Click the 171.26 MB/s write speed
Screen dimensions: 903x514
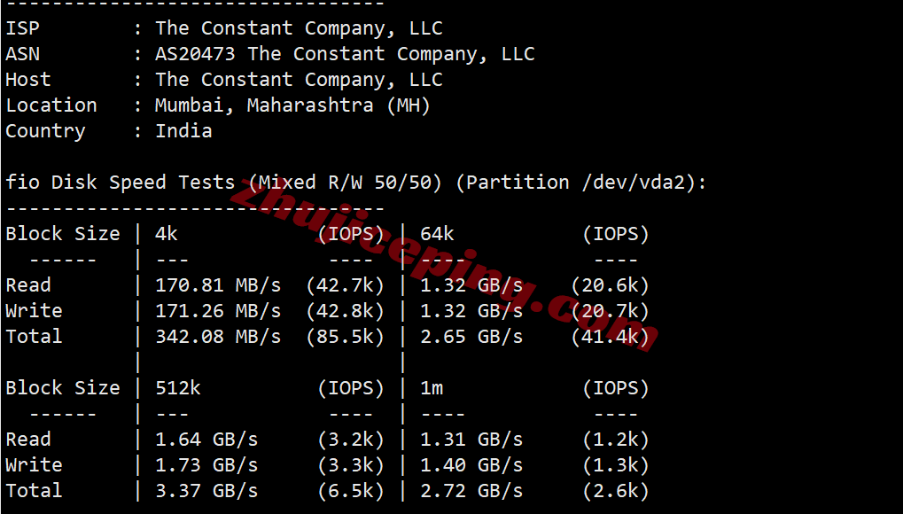click(x=218, y=311)
